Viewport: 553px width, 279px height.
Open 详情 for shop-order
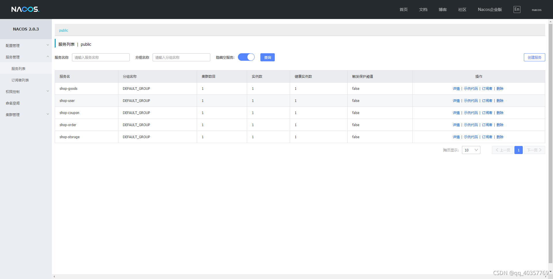coord(456,125)
